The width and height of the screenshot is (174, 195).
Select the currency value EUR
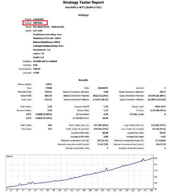35,65
